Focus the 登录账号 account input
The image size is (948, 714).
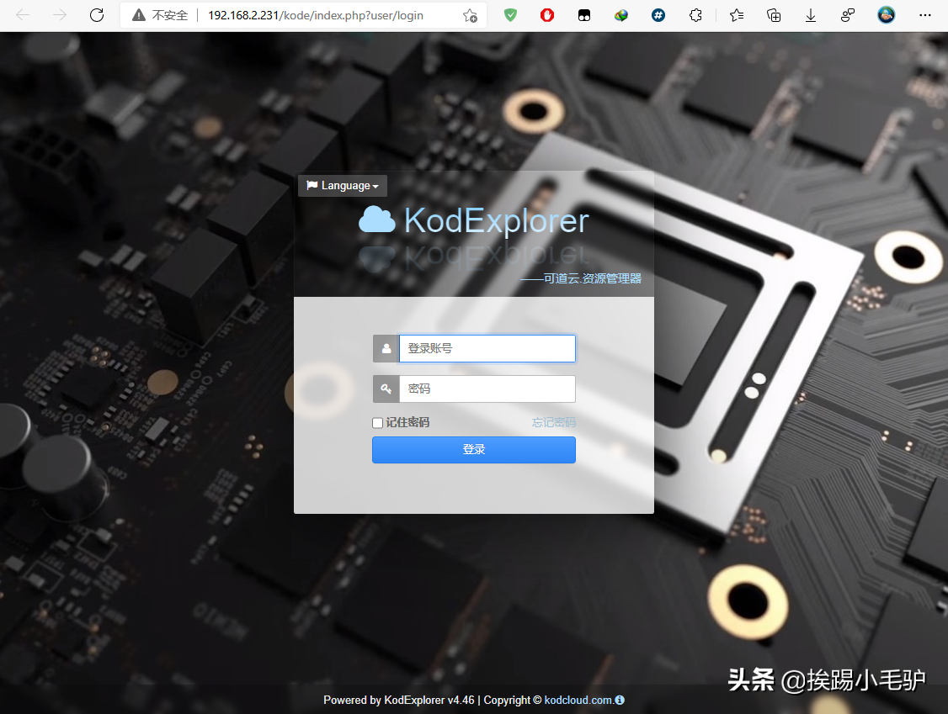(x=487, y=348)
